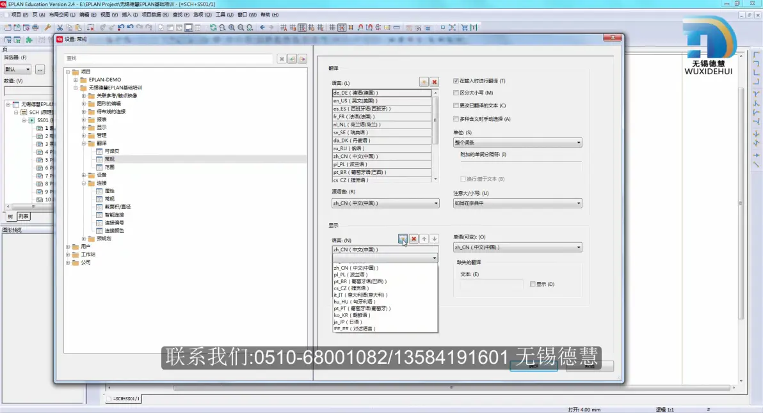Select ja_JP (日语) in the dropdown list
This screenshot has width=763, height=413.
(385, 322)
